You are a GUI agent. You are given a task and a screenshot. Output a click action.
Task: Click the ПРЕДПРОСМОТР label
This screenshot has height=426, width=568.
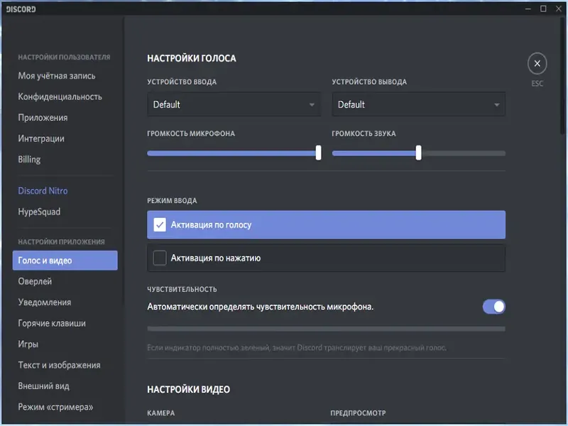[358, 413]
